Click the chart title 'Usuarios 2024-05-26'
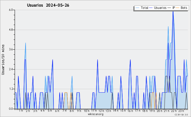 [x=48, y=5]
